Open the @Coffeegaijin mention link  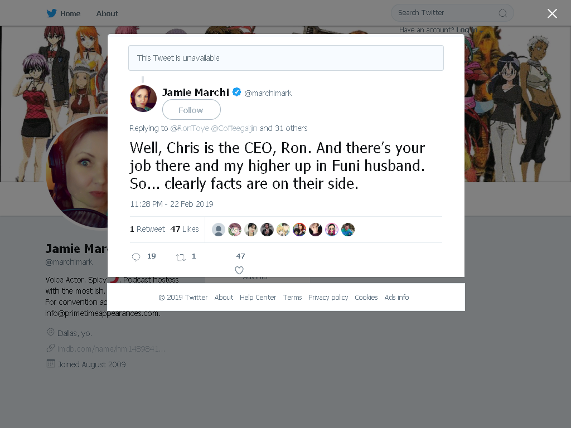point(234,128)
